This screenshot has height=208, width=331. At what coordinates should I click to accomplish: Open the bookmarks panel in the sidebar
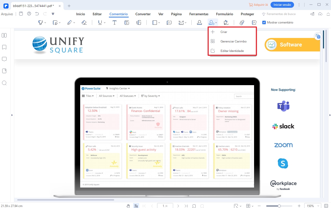tap(4, 47)
